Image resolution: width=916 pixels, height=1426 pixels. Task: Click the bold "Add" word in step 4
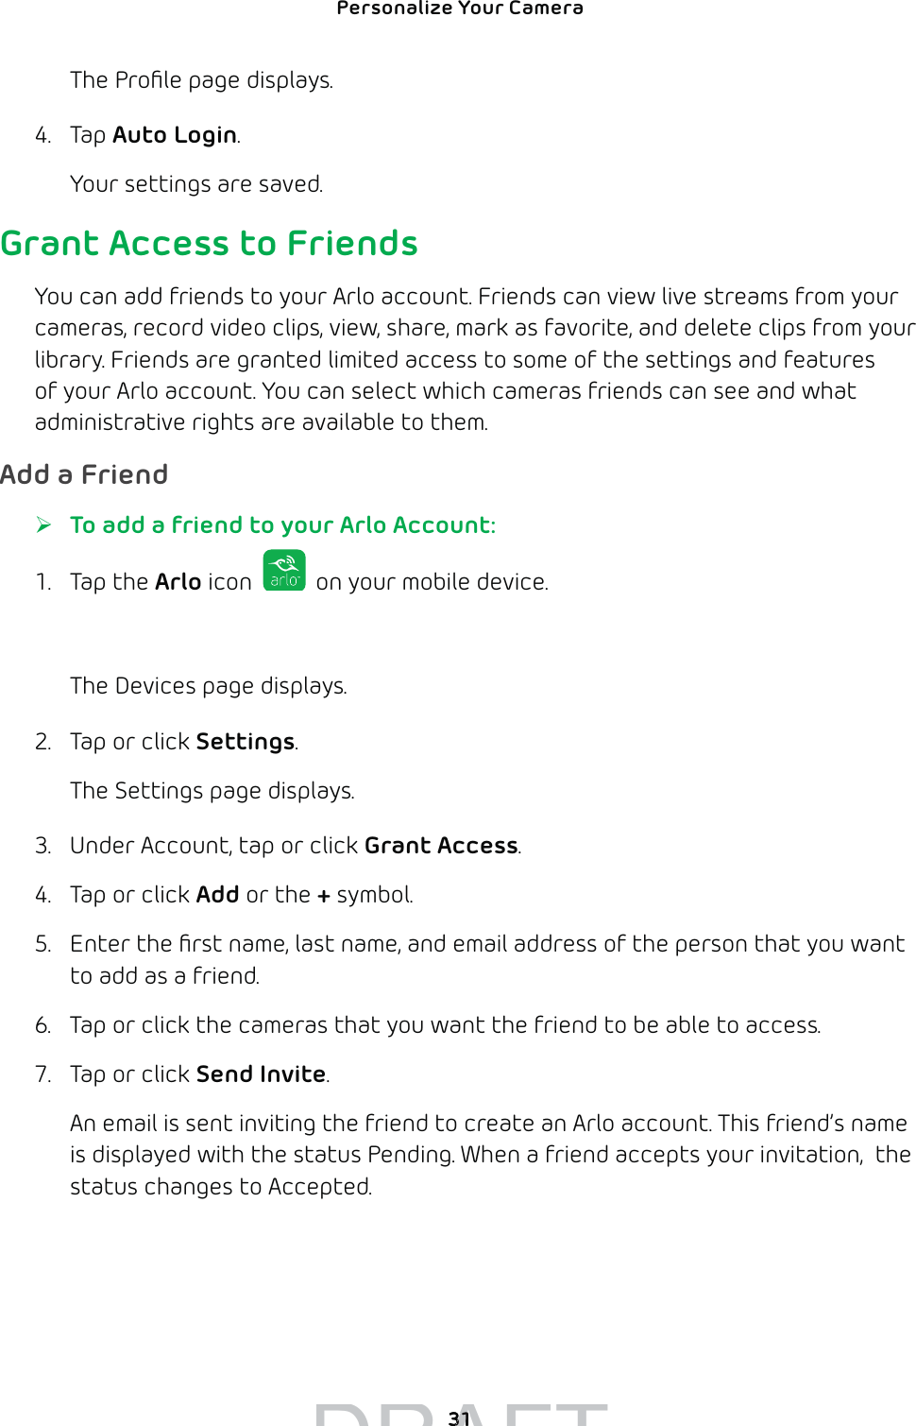(x=217, y=895)
